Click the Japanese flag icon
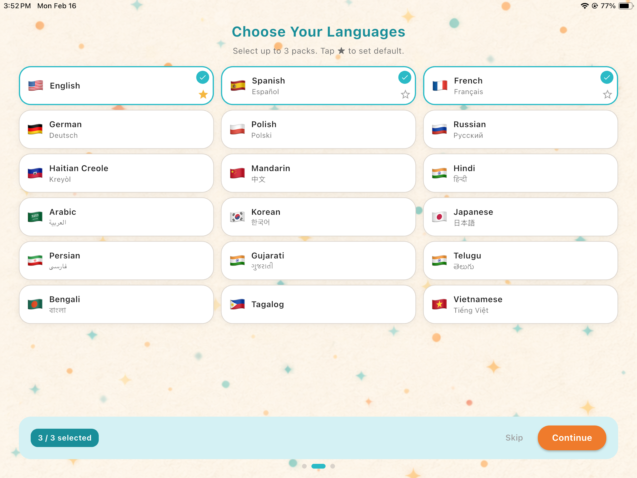 coord(439,217)
